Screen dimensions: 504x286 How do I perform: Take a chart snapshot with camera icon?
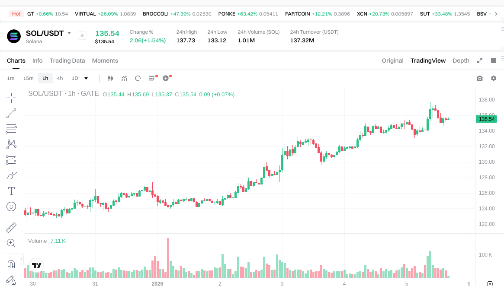point(480,78)
